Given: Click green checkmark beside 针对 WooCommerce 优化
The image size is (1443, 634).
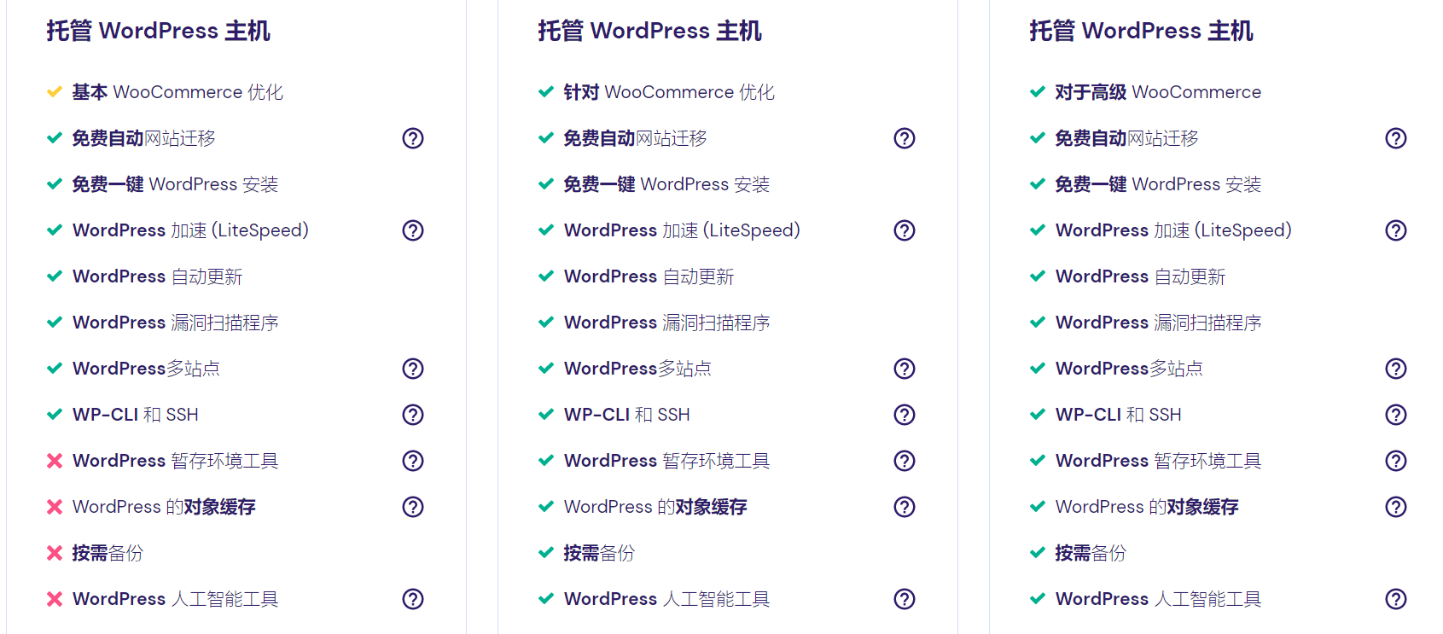Looking at the screenshot, I should click(x=546, y=92).
